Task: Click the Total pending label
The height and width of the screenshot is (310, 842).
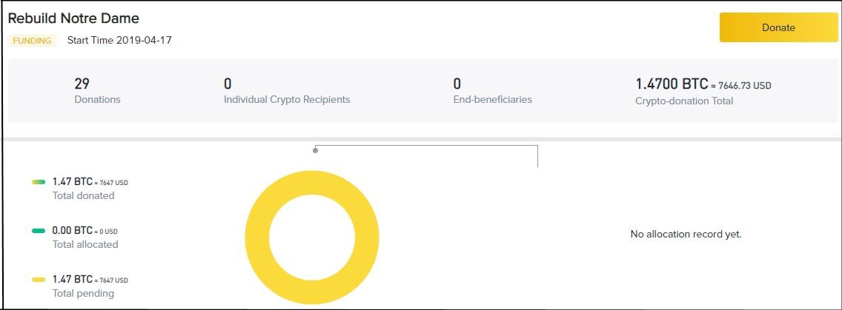Action: [83, 293]
